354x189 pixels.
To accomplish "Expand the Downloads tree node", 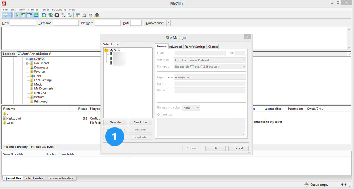I will click(x=27, y=68).
